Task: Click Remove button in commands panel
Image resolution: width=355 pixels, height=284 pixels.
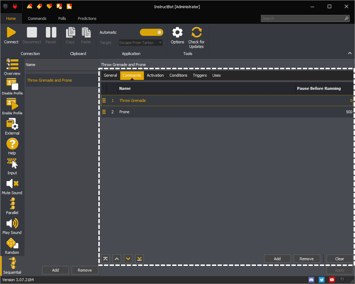Action: (307, 259)
